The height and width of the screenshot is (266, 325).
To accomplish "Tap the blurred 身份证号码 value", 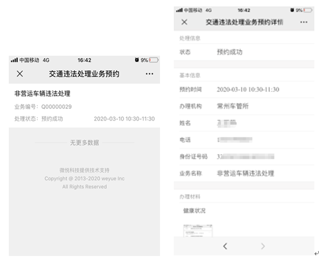I will pyautogui.click(x=245, y=156).
